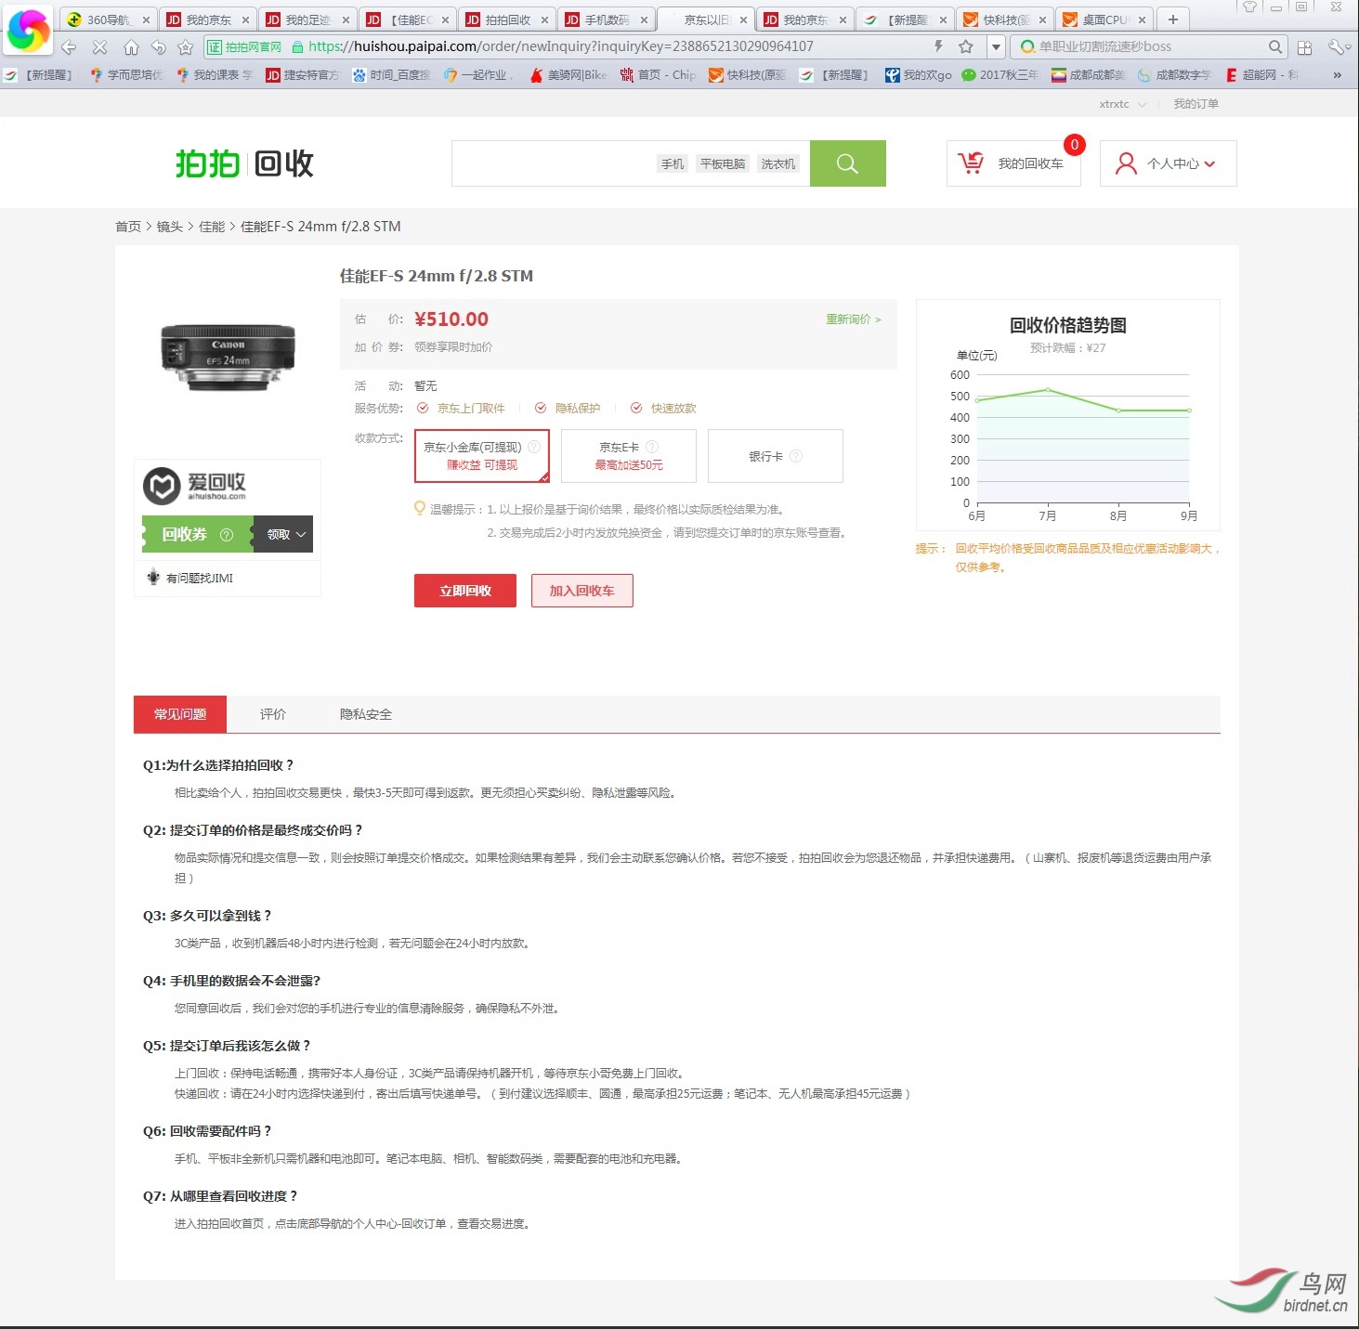
Task: Stop loading with the X toolbar icon
Action: (99, 46)
